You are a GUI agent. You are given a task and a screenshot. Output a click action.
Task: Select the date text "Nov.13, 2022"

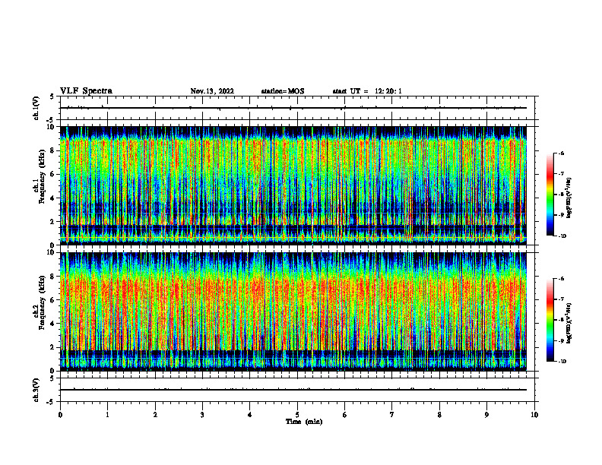[212, 91]
